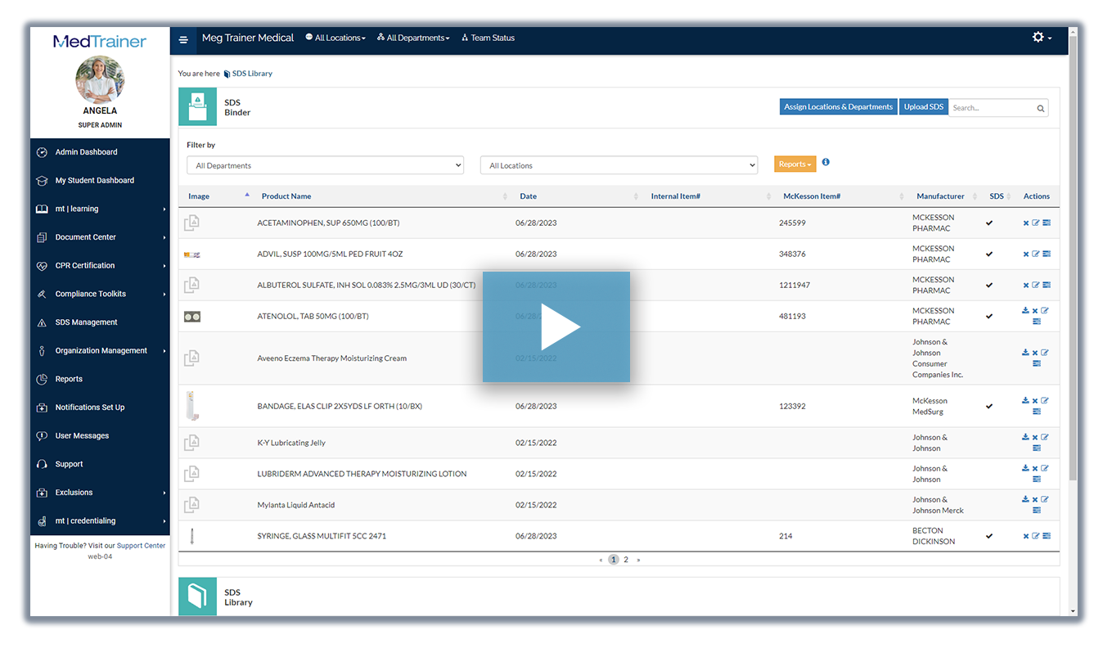The image size is (1112, 653).
Task: Open details list icon for ADVIL row
Action: tap(1047, 254)
